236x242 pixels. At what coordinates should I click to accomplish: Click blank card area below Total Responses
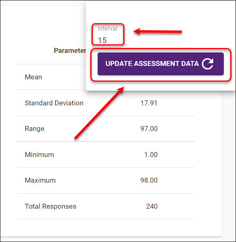pyautogui.click(x=108, y=228)
